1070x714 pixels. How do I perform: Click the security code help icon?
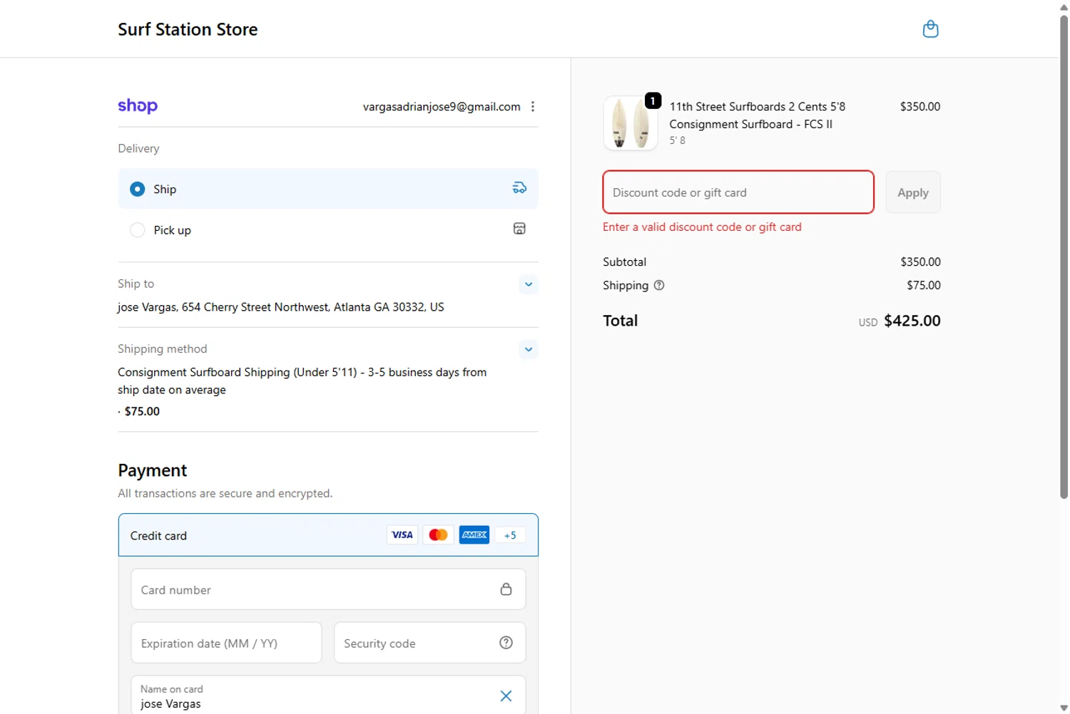click(x=506, y=643)
